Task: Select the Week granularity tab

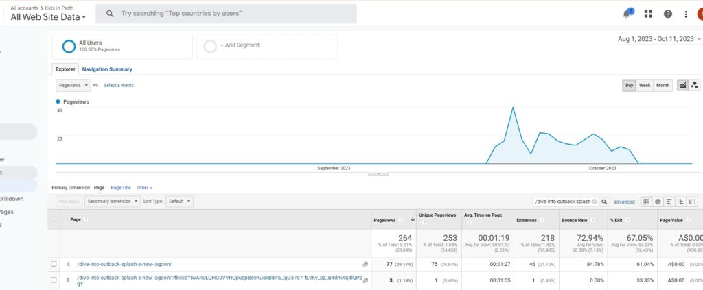Action: [x=645, y=85]
